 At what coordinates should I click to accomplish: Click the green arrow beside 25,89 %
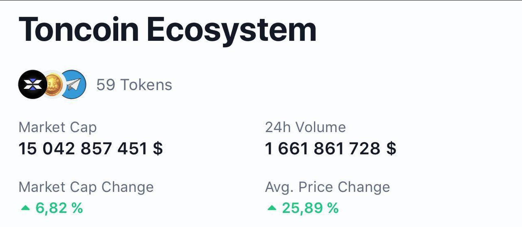tap(272, 208)
